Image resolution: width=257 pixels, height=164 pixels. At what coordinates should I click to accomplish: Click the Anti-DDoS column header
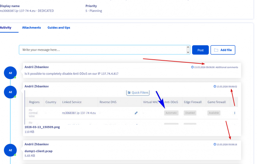pyautogui.click(x=171, y=102)
